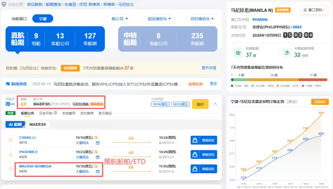Screen dimensions: 333x189
Task: Select the 直航船期 direct sailing tab
Action: tap(55, 39)
